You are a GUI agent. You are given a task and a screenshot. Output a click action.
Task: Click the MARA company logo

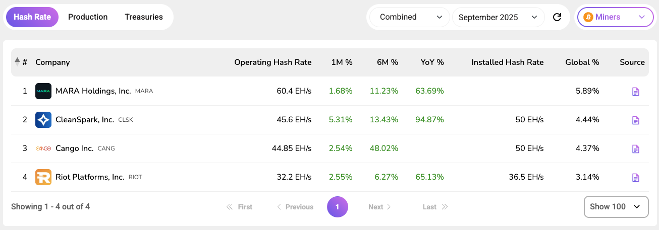tap(43, 91)
